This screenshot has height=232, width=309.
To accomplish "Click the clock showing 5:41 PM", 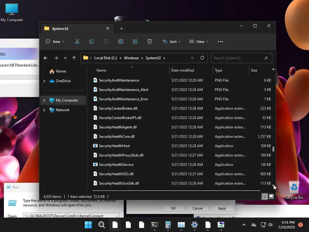I will click(288, 222).
